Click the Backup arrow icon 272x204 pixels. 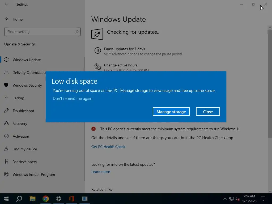point(6,98)
